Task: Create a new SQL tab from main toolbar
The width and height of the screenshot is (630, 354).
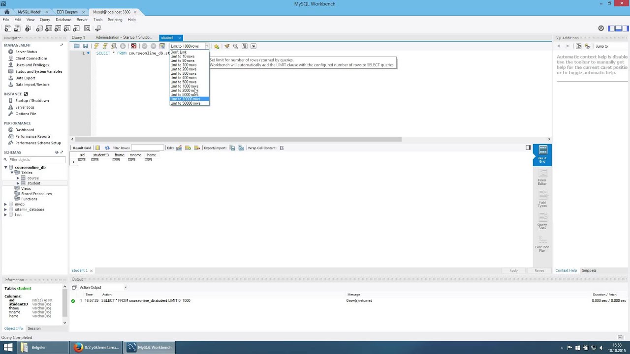Action: 7,29
